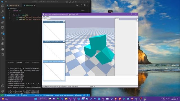Change the LF line ending in status bar
The image size is (180, 101).
point(41,95)
